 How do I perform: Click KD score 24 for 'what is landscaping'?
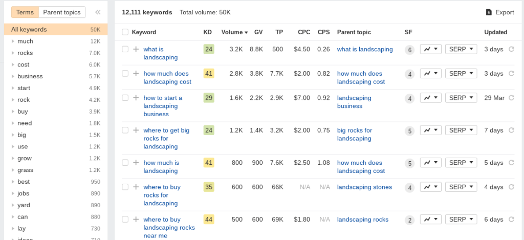[x=209, y=49]
